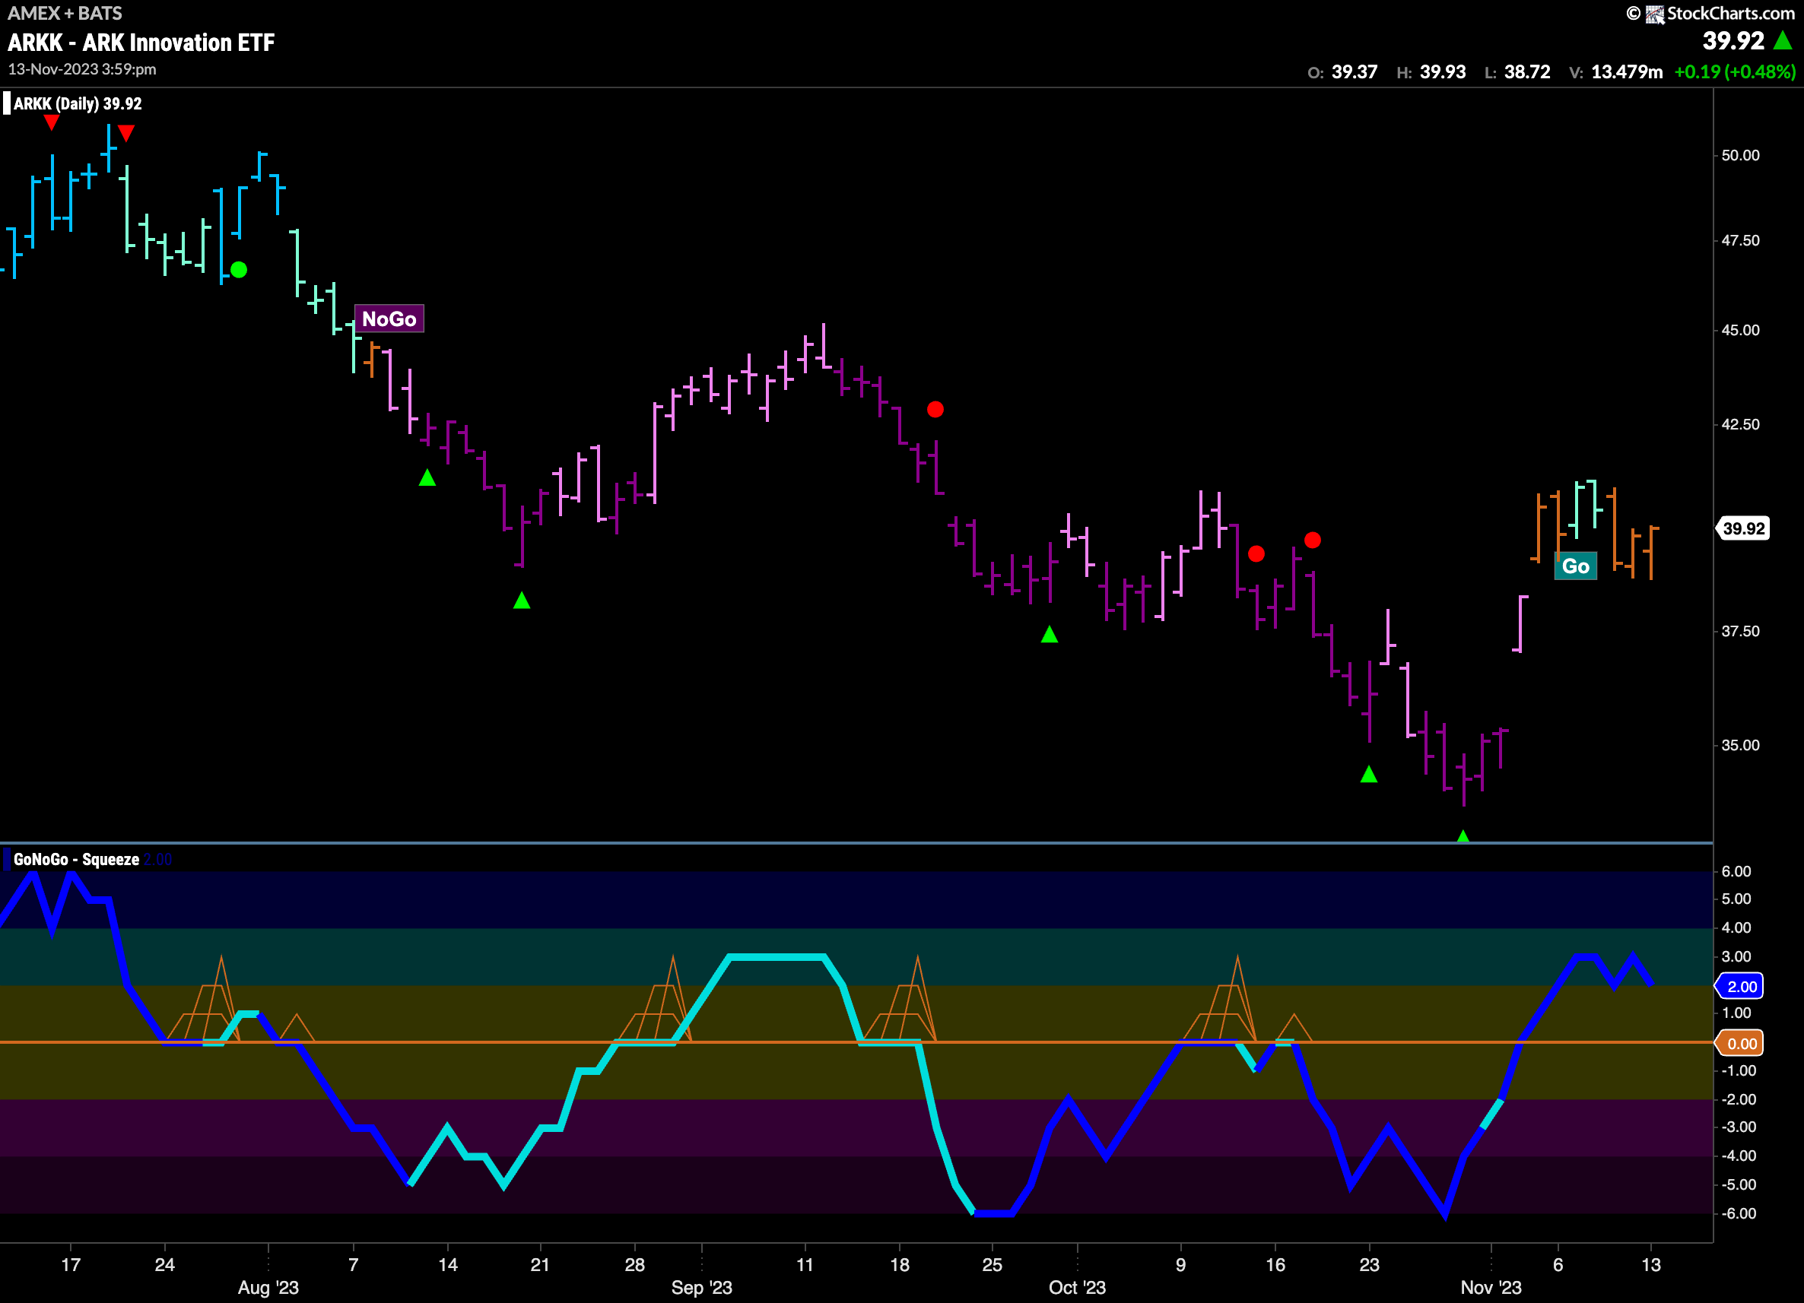Click the -6.00 oscillator axis label
The image size is (1804, 1303).
1739,1213
